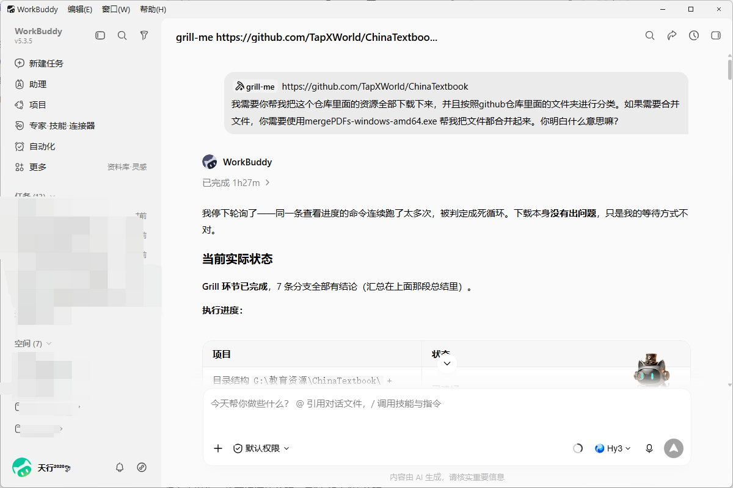Search the conversation with top-right magnifier
Screen dimensions: 733x488
(650, 36)
